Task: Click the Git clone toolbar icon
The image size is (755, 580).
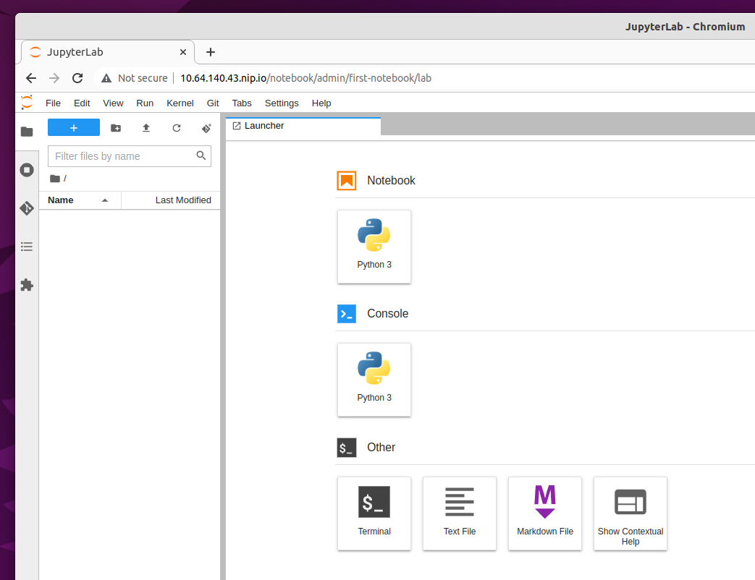Action: (x=206, y=128)
